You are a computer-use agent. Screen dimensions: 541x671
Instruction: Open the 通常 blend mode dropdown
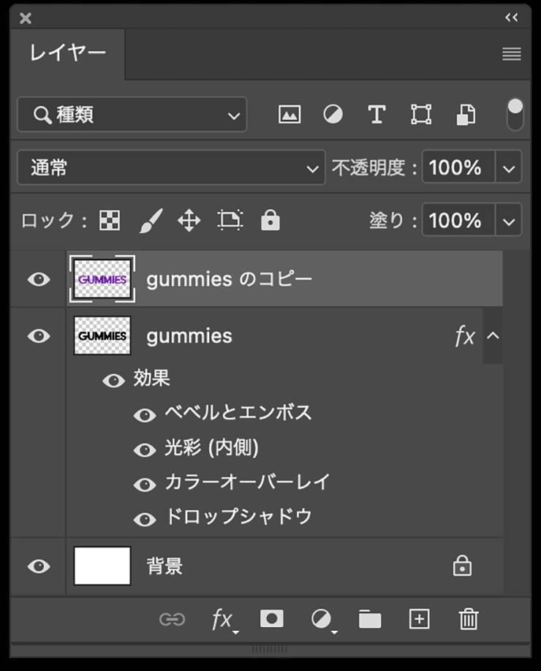[170, 168]
